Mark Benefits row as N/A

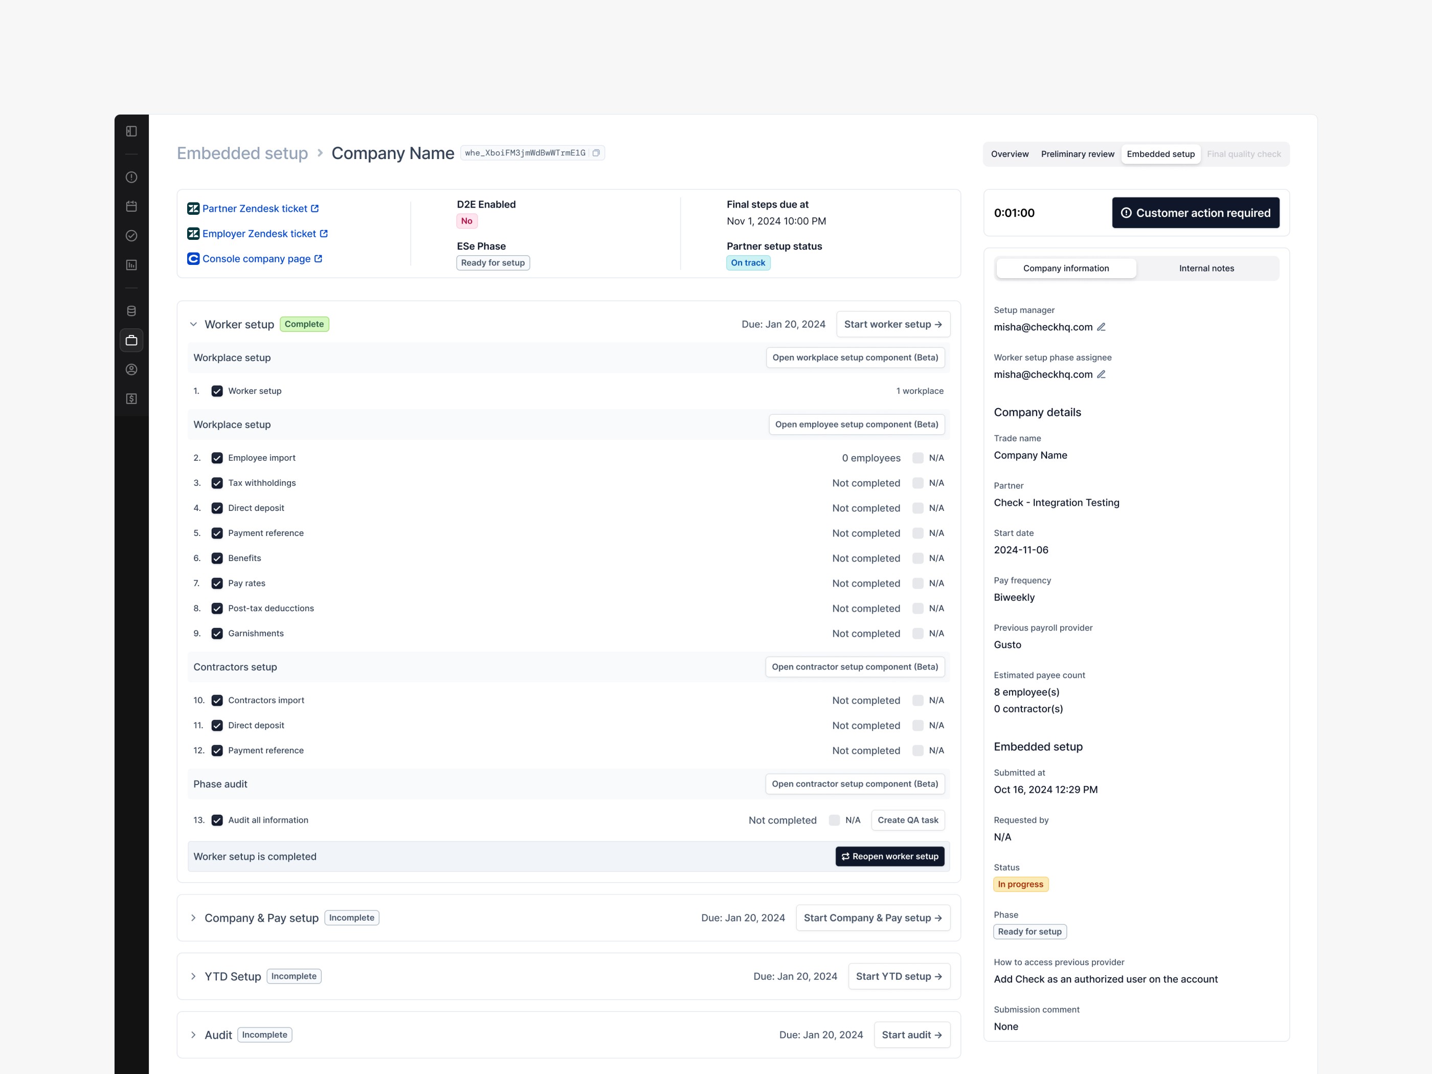pos(918,558)
